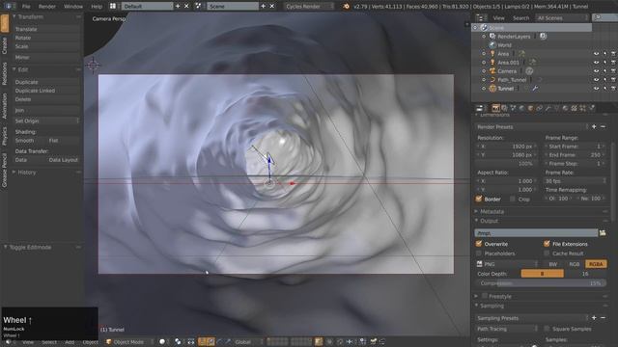Toggle renderability of Path_Tunnel camera icon
Screen dimensions: 618x347
point(614,80)
